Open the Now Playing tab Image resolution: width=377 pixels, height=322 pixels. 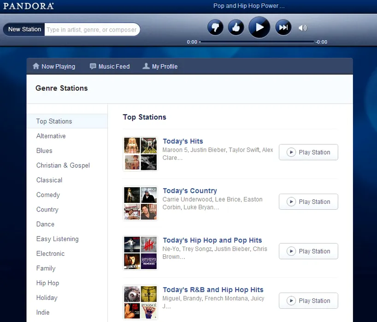point(54,66)
